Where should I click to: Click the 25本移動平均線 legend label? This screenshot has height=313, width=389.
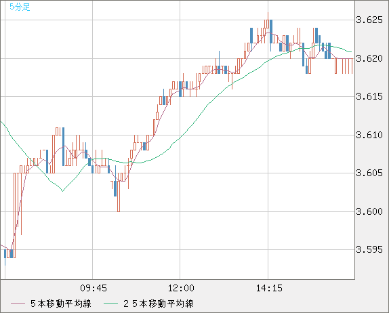[159, 304]
